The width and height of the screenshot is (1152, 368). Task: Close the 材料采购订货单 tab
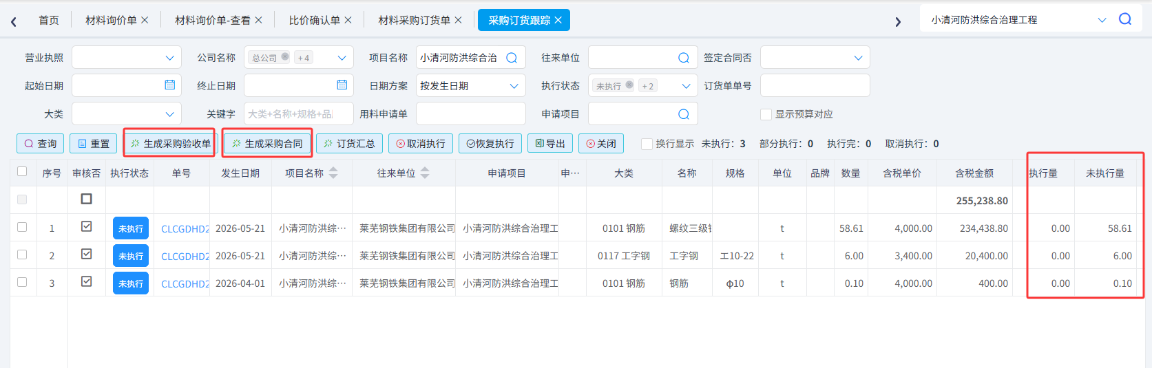click(458, 20)
